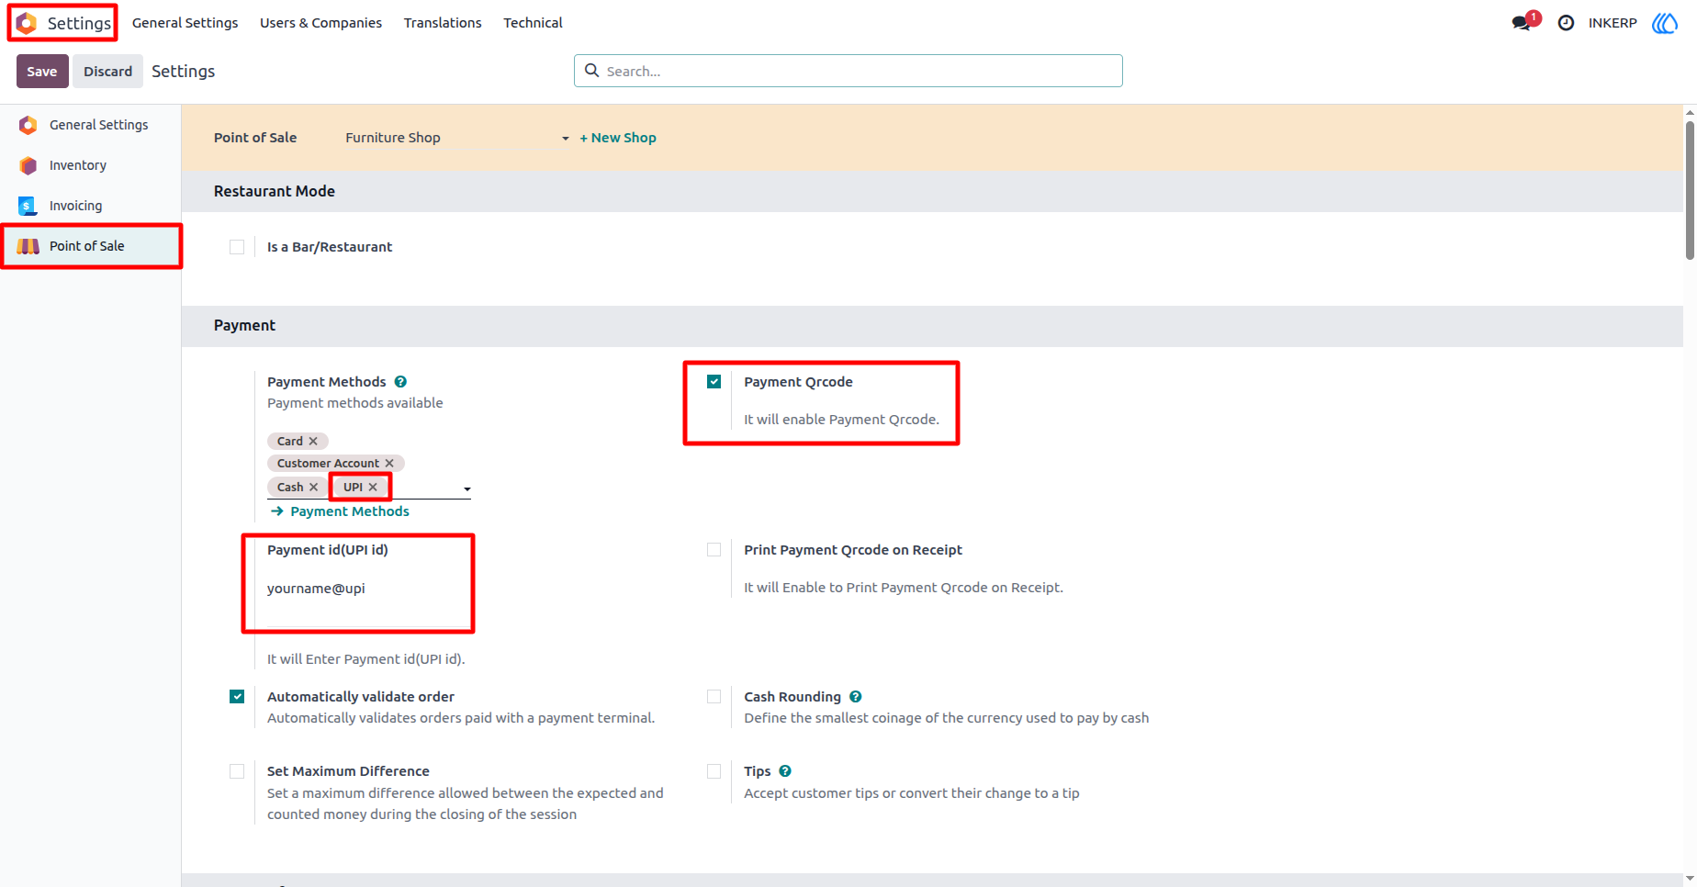Open the Settings app home icon
Viewport: 1697px width, 887px height.
27,23
